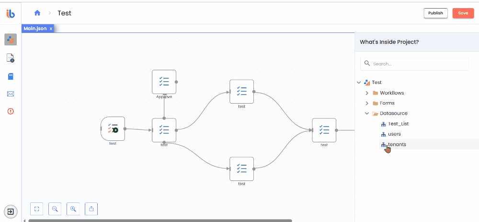Screen dimensions: 479x222
Task: Open the blue storage card sidebar icon
Action: coord(11,76)
